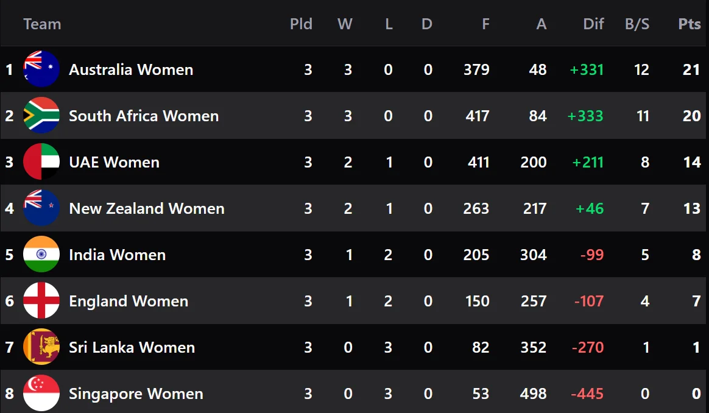This screenshot has height=413, width=709.
Task: Click the England flag icon
Action: coord(41,300)
